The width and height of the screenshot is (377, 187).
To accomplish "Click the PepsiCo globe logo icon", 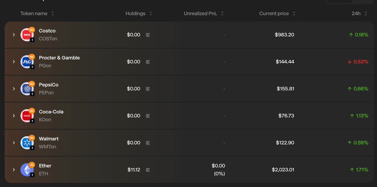I will click(27, 89).
